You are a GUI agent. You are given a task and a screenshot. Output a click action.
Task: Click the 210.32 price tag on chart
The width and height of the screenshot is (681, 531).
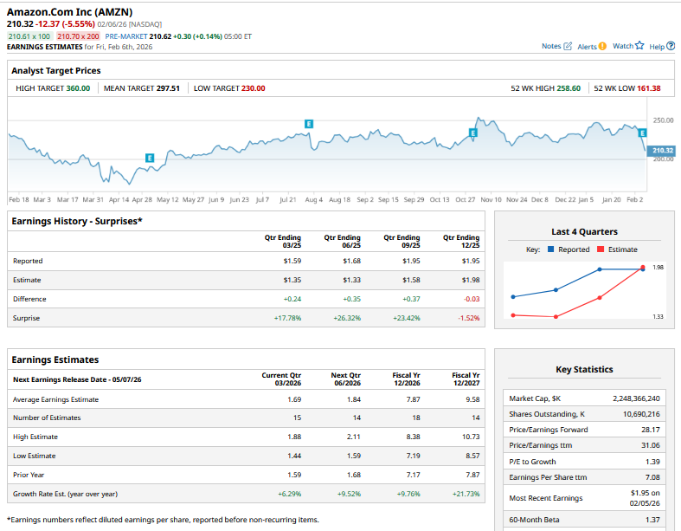tap(662, 151)
